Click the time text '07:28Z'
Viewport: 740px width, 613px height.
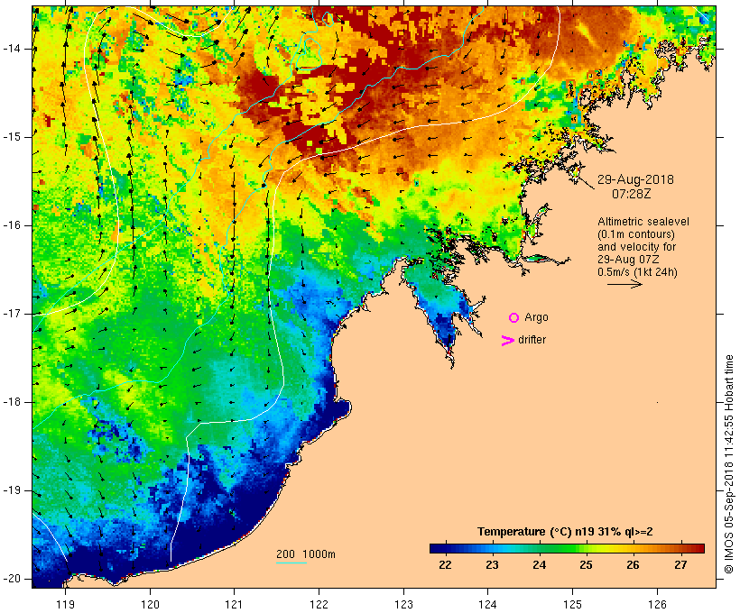click(632, 194)
